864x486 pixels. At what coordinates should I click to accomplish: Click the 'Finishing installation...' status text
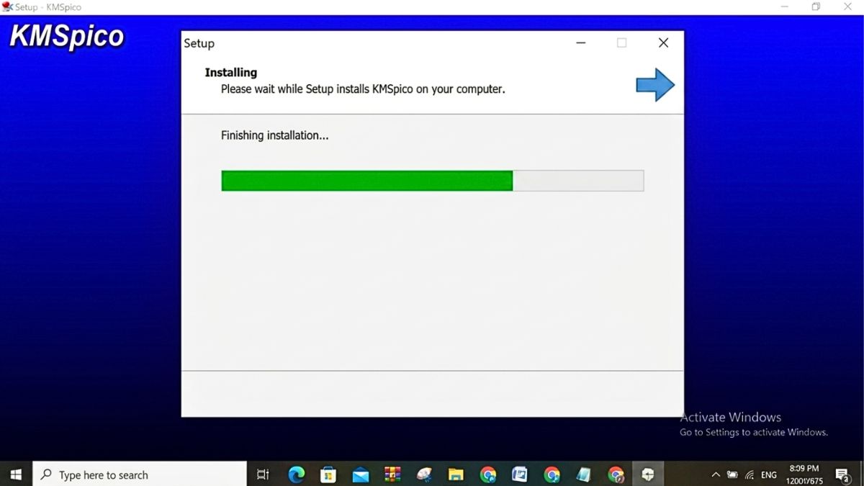tap(274, 135)
